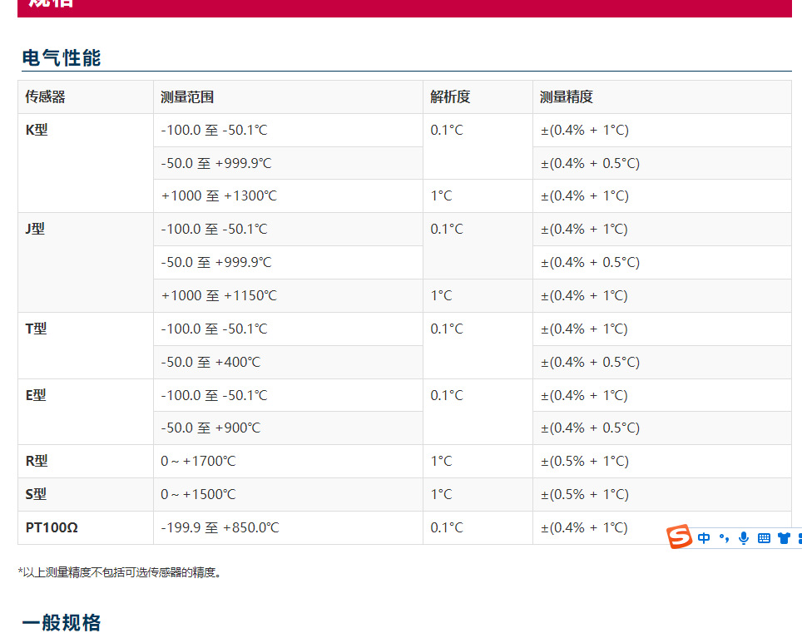
Task: Click the +1000 至 +1300℃ range cell
Action: (219, 196)
